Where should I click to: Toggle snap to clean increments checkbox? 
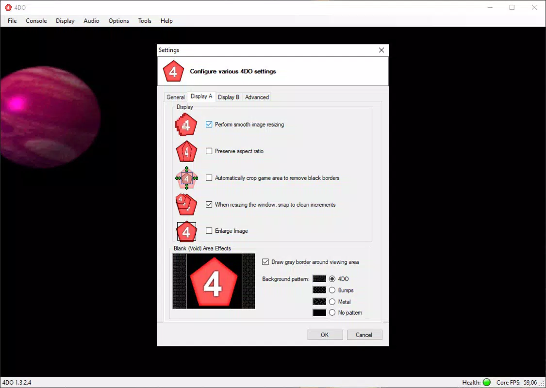[x=209, y=205]
